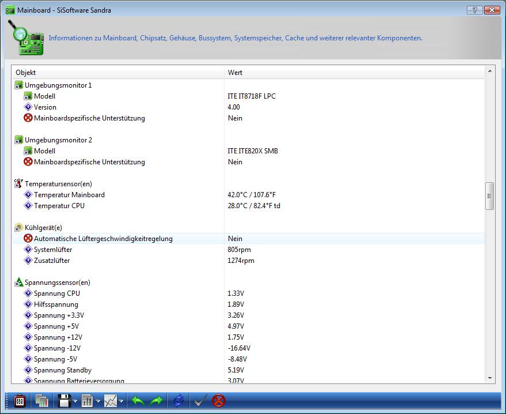Click the value 5.19V
506x414 pixels.
pyautogui.click(x=236, y=370)
